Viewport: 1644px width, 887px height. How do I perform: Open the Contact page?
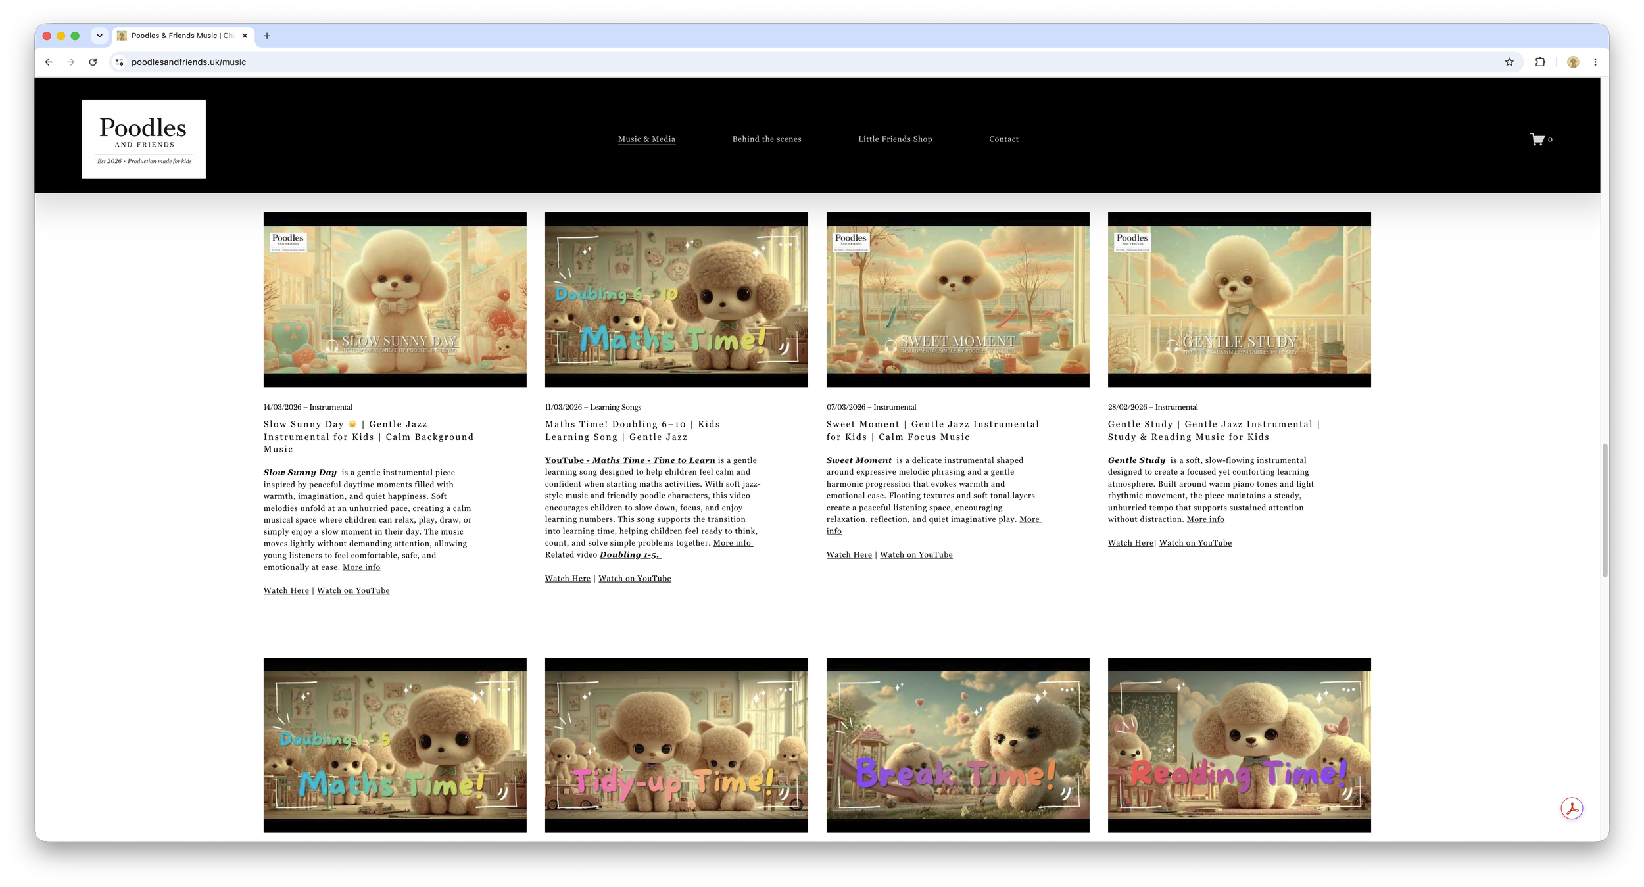click(x=1003, y=139)
